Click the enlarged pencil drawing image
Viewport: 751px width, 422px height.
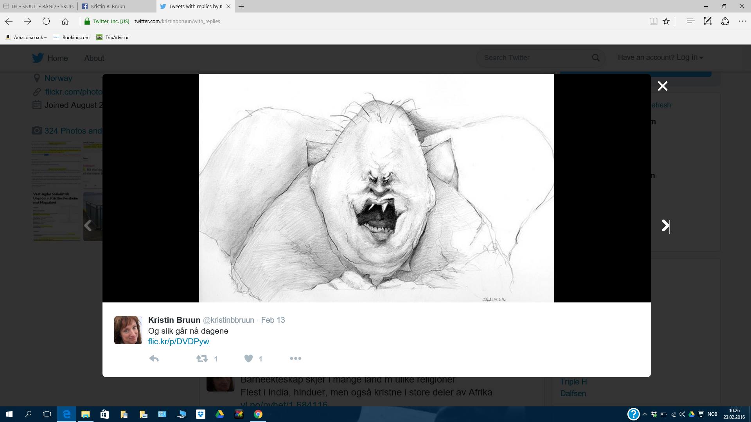[x=376, y=188]
